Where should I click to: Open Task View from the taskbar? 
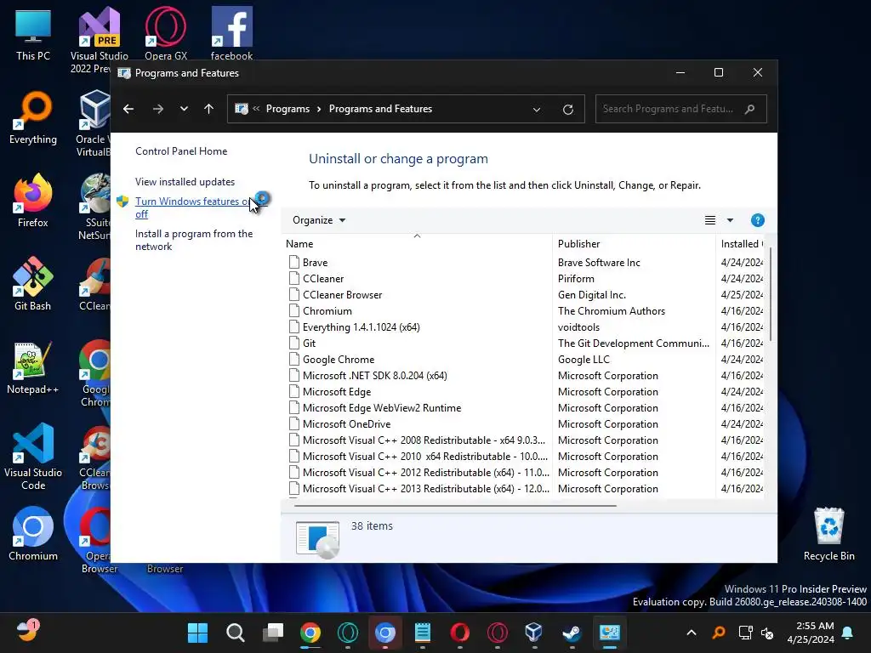coord(273,633)
